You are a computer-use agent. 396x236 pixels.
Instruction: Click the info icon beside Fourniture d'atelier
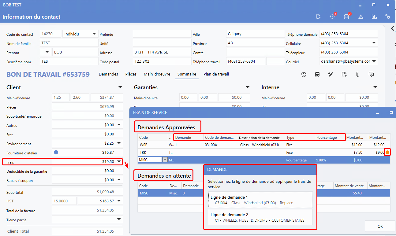pyautogui.click(x=56, y=152)
